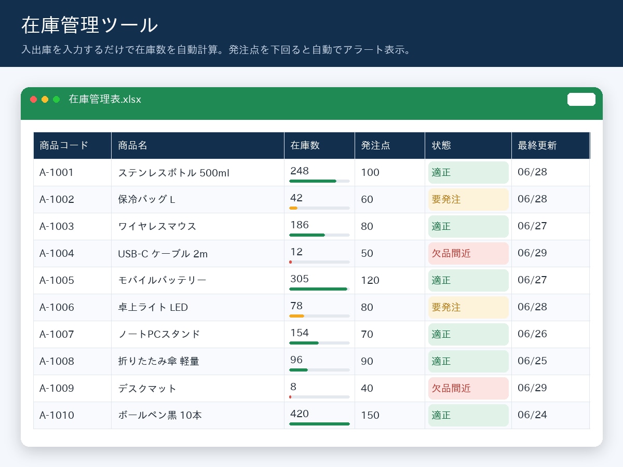This screenshot has width=623, height=467.
Task: Click the 要発注 badge for A-1002
Action: (x=468, y=200)
